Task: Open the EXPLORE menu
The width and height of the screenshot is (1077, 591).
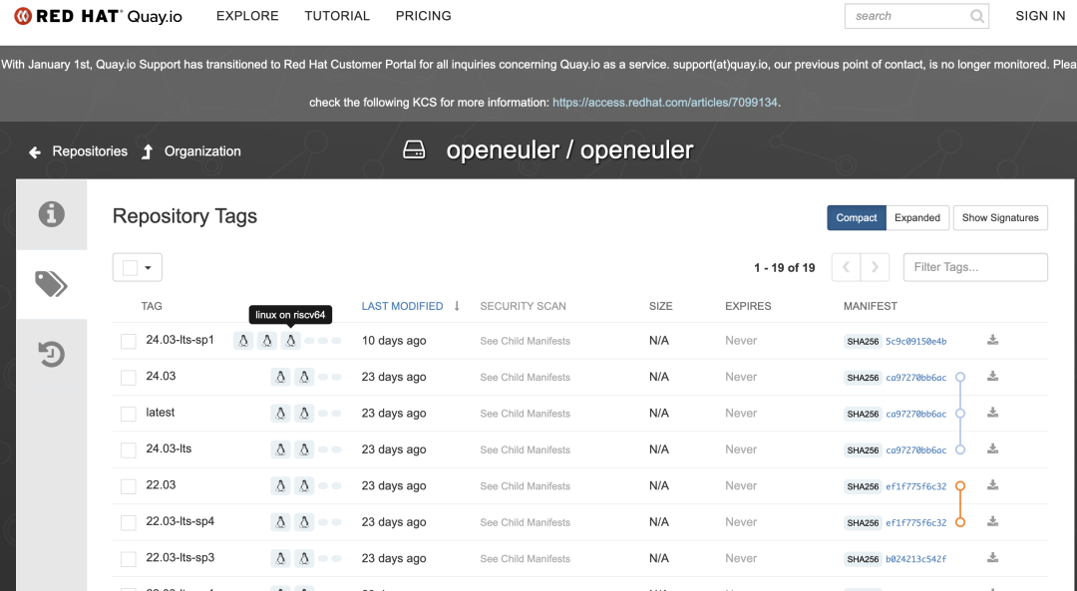Action: click(247, 16)
